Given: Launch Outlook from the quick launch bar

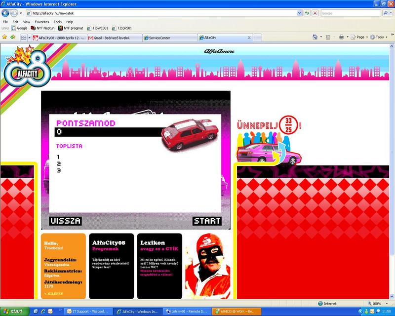Looking at the screenshot, I should (50, 312).
